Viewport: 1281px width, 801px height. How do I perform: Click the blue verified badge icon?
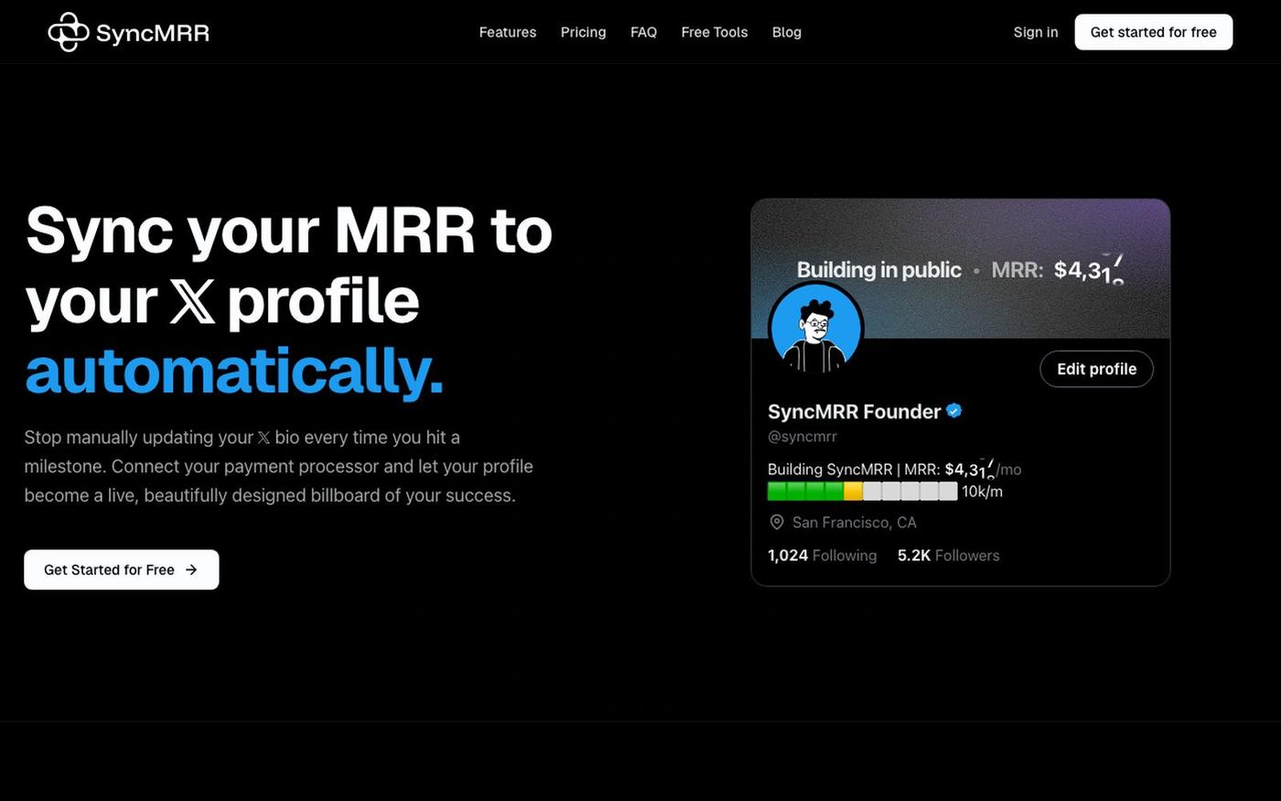pos(953,411)
